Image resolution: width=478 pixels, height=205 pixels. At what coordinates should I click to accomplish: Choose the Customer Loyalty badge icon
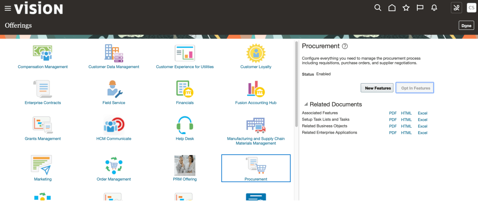click(256, 53)
